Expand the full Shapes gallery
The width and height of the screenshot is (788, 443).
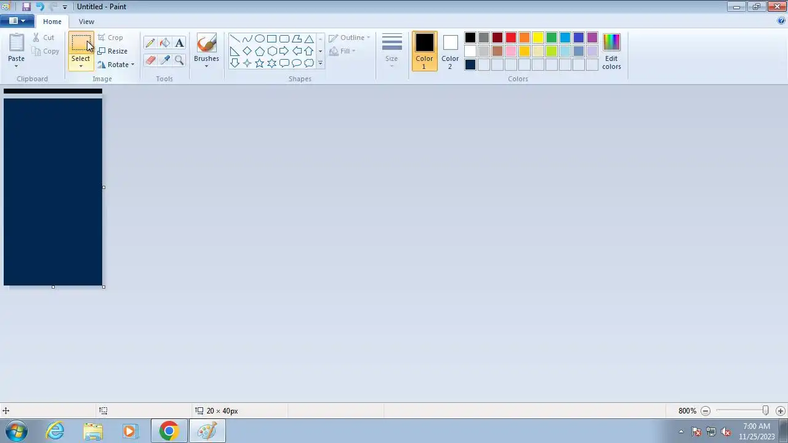click(320, 63)
